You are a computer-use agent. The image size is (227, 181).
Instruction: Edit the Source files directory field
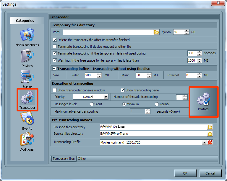tap(154, 134)
